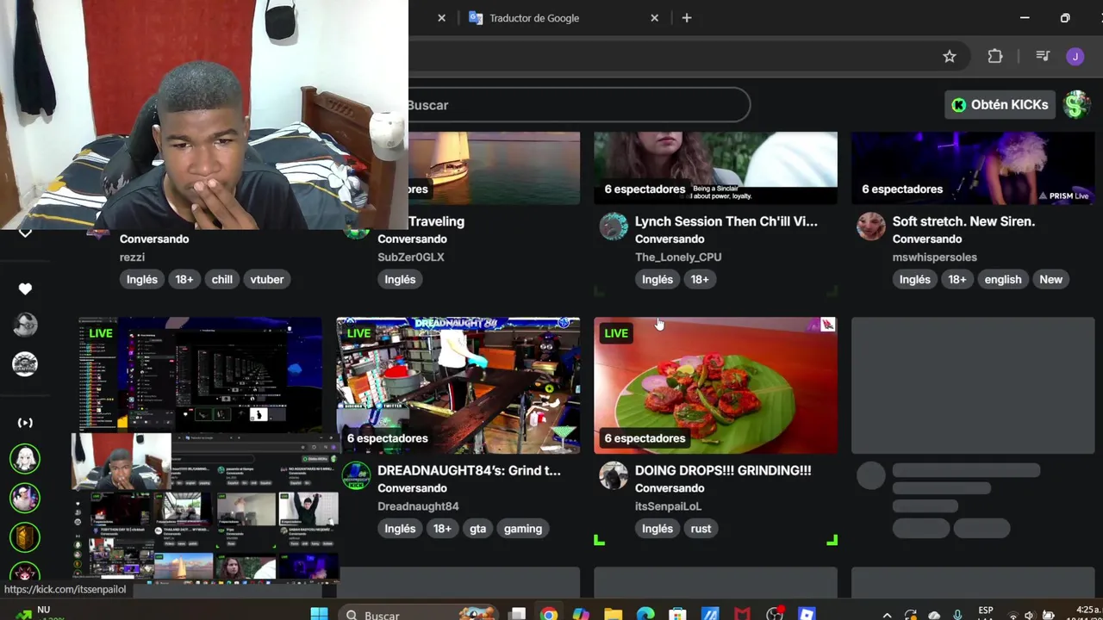Click the Obtén KICKs button
This screenshot has height=620, width=1103.
(1000, 105)
